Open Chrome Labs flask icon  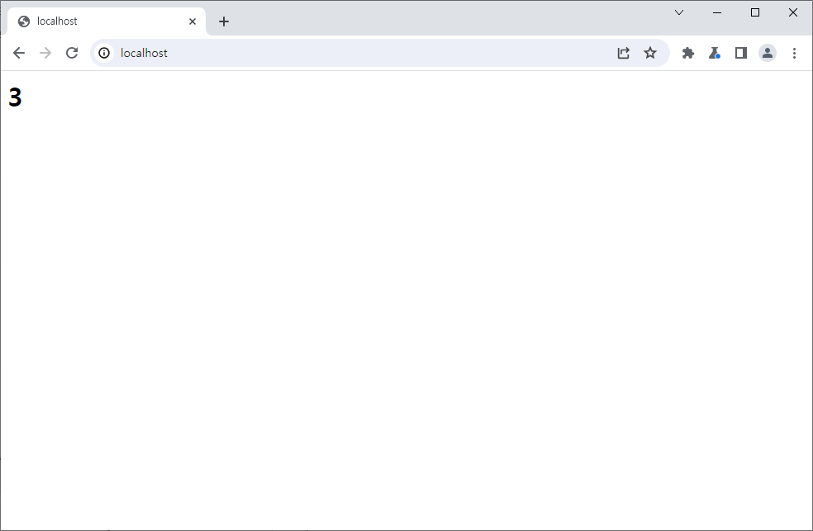(x=715, y=53)
